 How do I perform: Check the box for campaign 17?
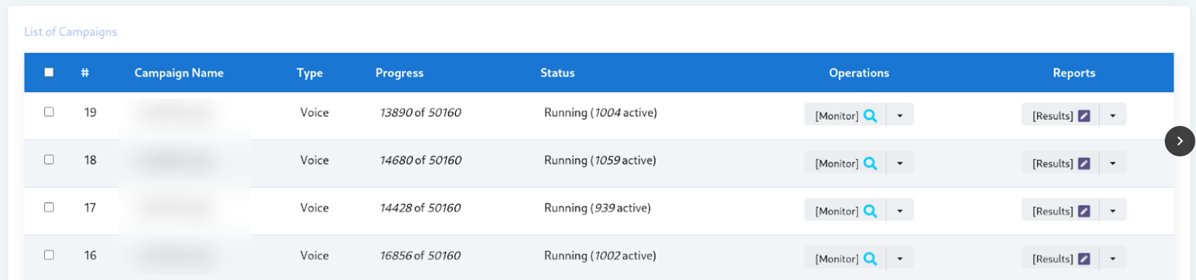(49, 207)
